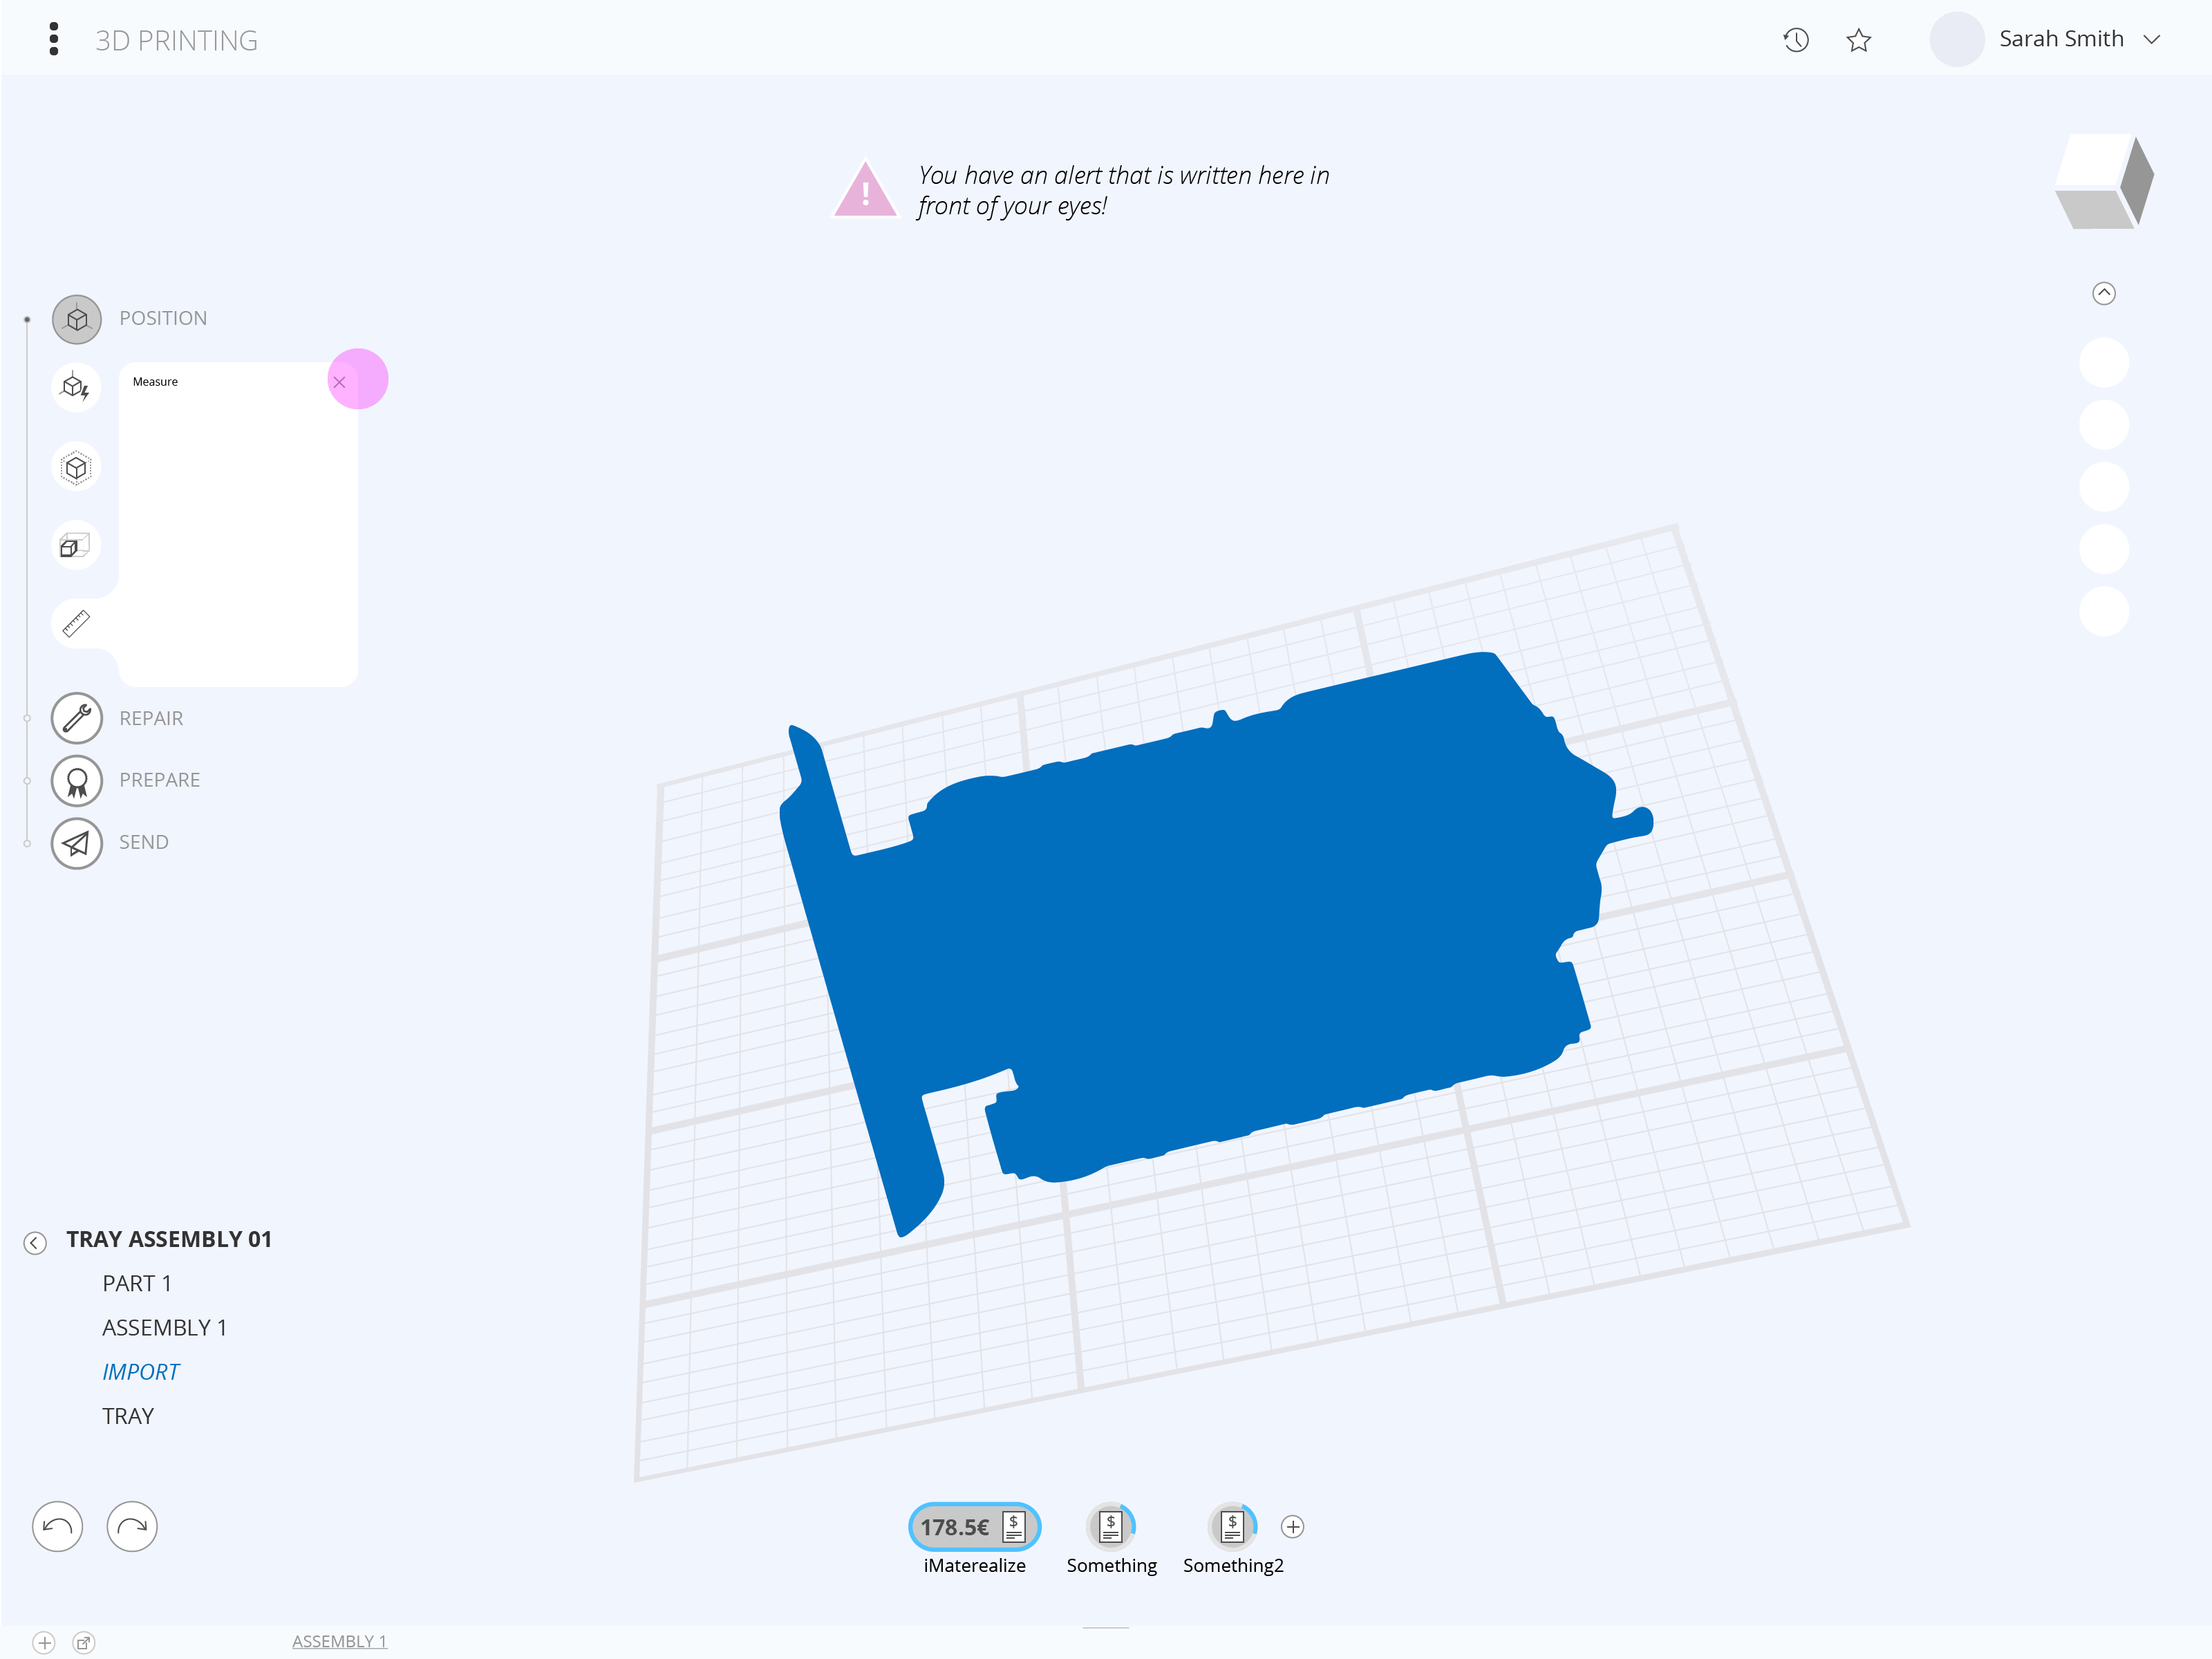The height and width of the screenshot is (1659, 2212).
Task: Click the SEND paper-plane icon
Action: coord(76,843)
